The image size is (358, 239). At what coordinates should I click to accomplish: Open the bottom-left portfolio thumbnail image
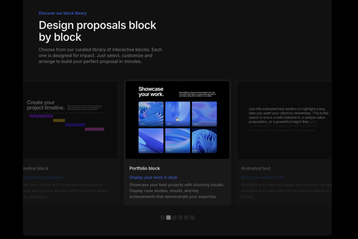151,141
